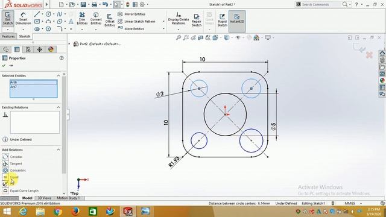Screen dimensions: 386x217
Task: Open the Trim Entities dropdown arrow
Action: pos(82,30)
